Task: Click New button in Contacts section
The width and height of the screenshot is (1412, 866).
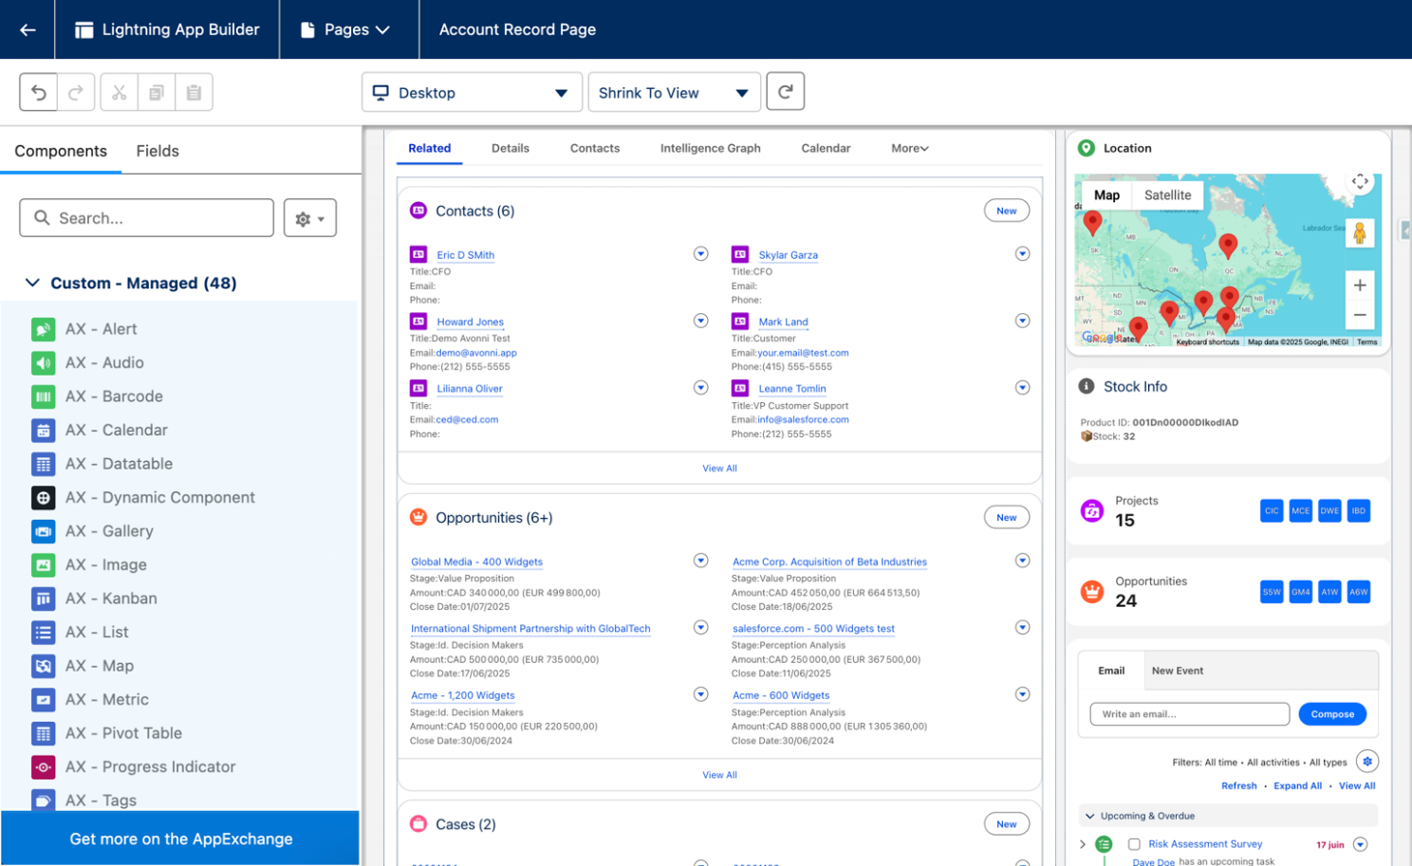Action: tap(1007, 211)
